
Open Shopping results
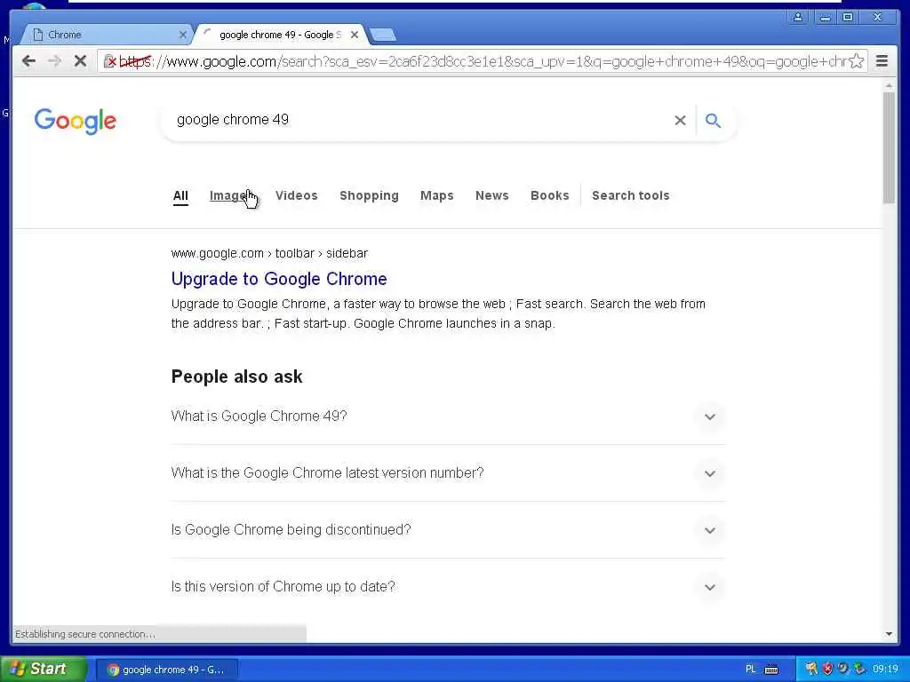tap(369, 196)
